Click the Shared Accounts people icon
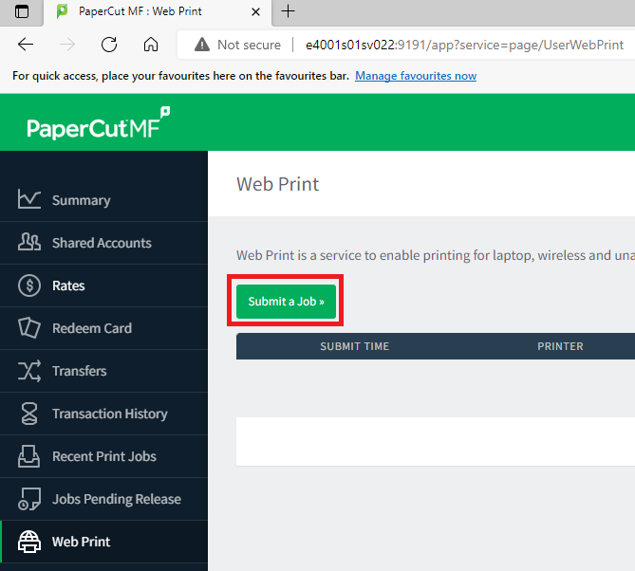 pyautogui.click(x=29, y=242)
